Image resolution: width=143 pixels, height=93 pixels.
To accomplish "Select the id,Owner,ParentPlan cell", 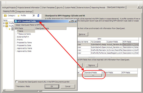I will pos(114,50).
